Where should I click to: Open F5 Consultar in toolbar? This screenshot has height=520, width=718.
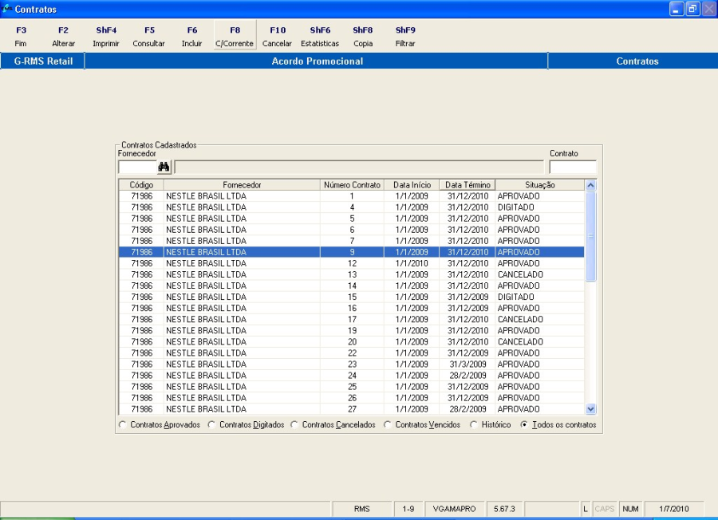tap(149, 37)
